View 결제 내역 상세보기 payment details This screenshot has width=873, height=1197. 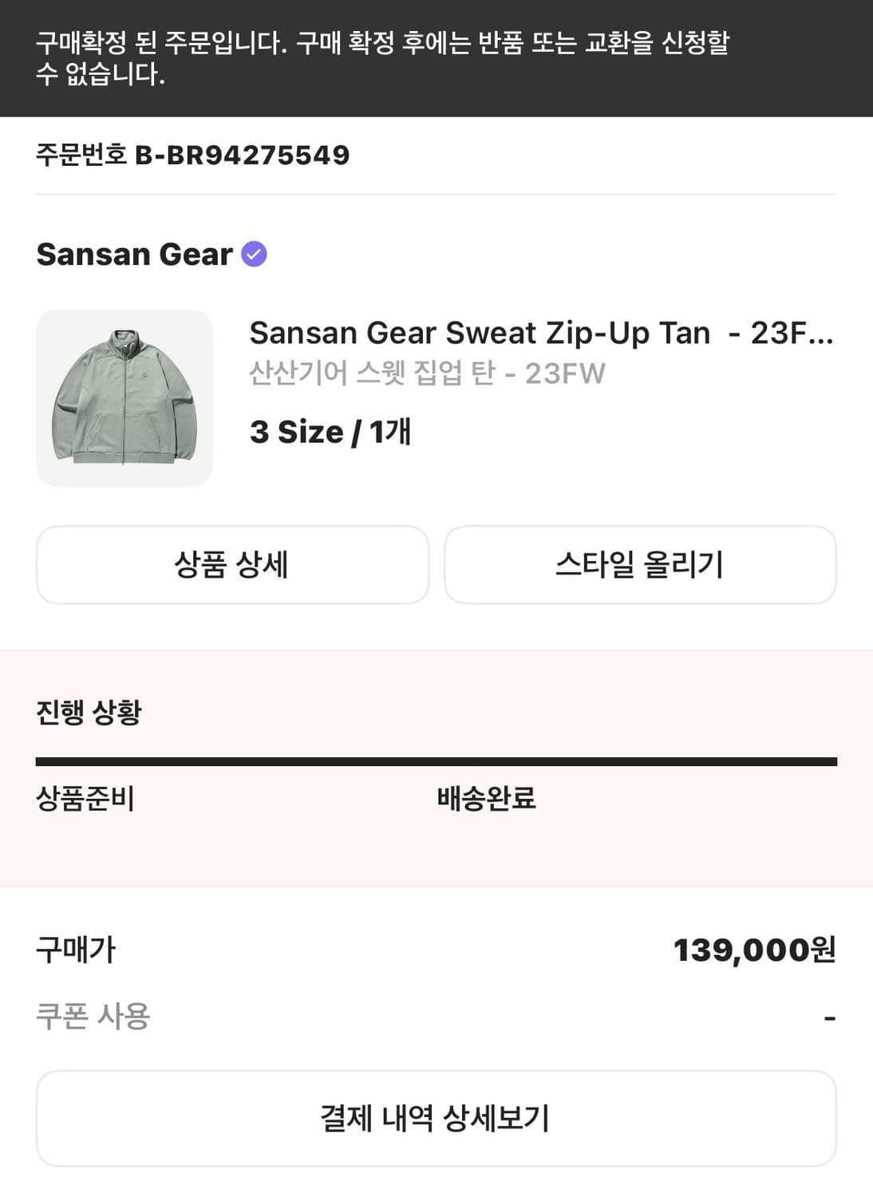(x=436, y=1118)
